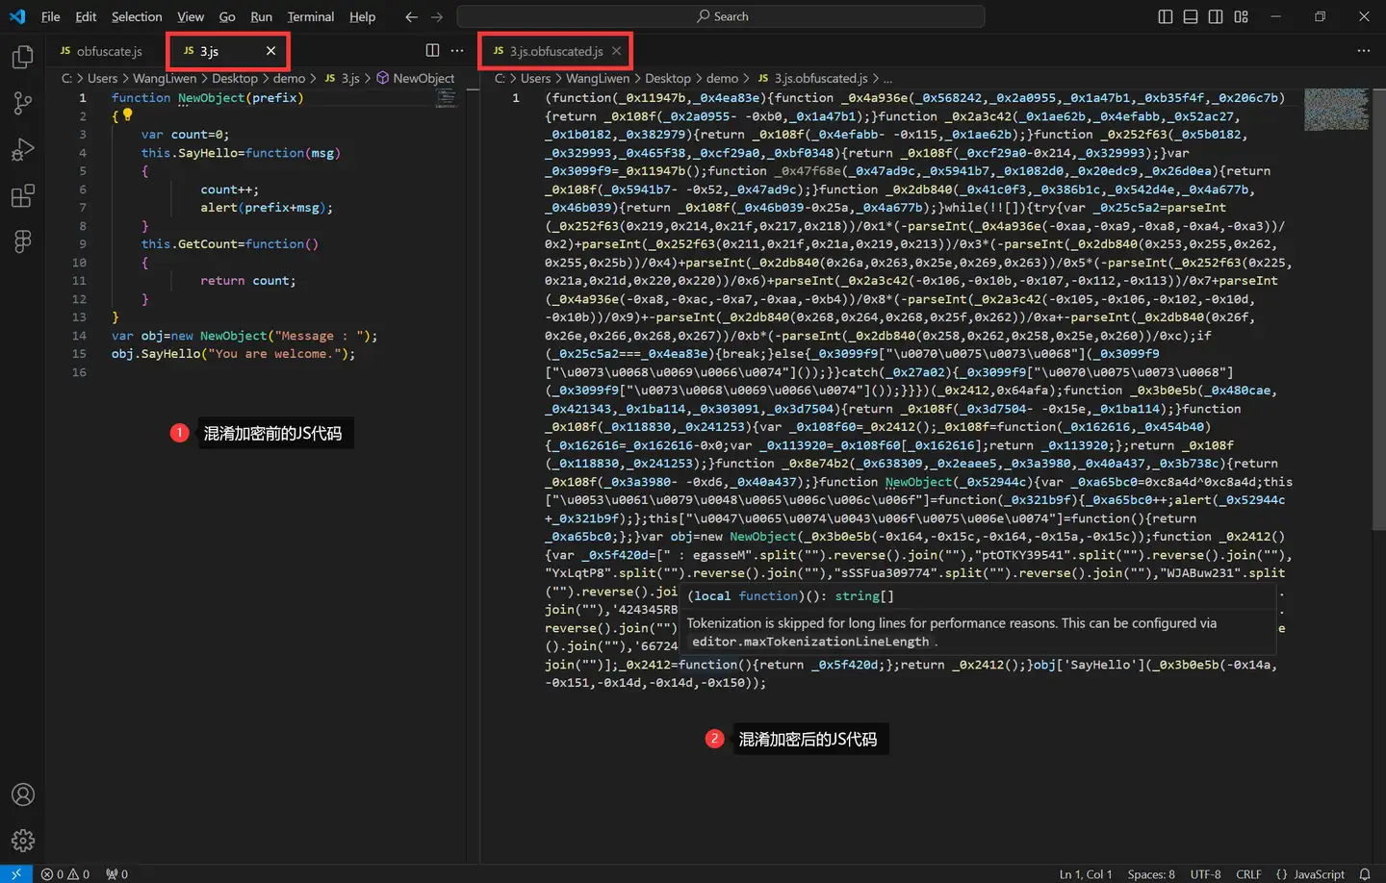The image size is (1386, 883).
Task: Expand the Desktop breadcrumb in right editor
Action: [x=668, y=78]
